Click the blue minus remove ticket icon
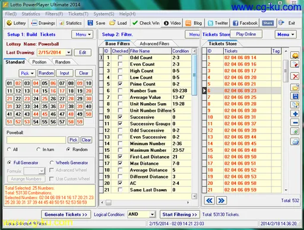 [295, 123]
